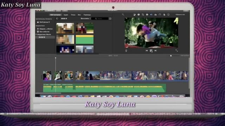Open the color balance tool
Image resolution: width=225 pixels, height=126 pixels.
click(x=134, y=15)
